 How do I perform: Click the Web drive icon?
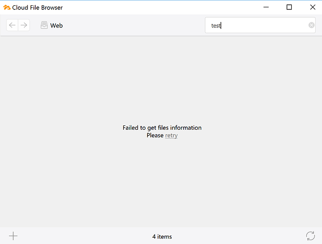tap(44, 25)
